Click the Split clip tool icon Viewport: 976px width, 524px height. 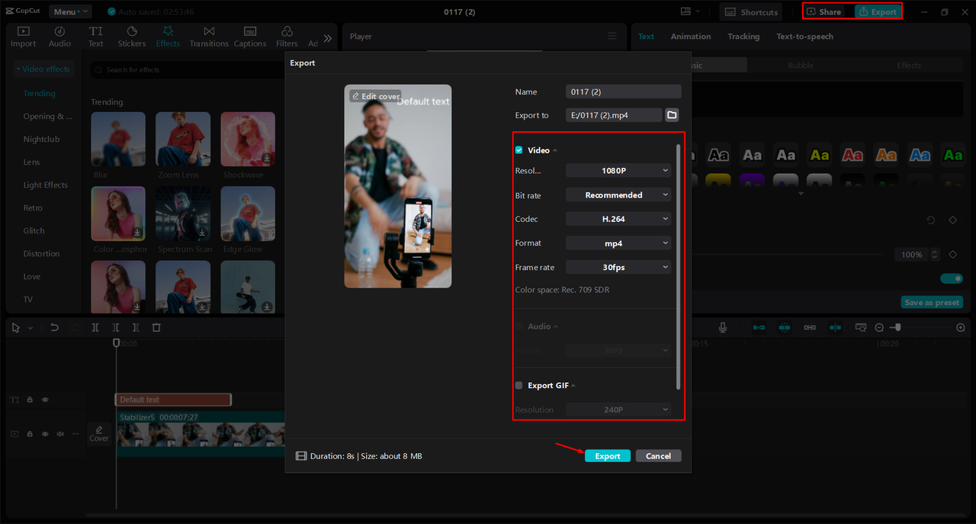95,327
